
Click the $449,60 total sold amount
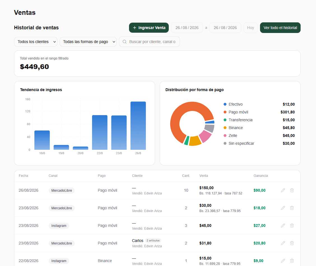(x=34, y=67)
